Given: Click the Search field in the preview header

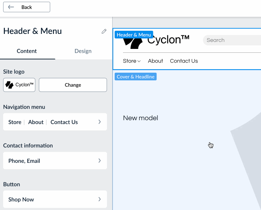Looking at the screenshot, I should tap(230, 40).
